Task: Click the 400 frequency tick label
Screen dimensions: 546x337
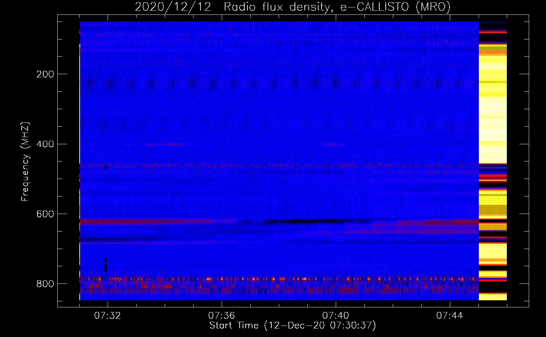Action: tap(45, 144)
